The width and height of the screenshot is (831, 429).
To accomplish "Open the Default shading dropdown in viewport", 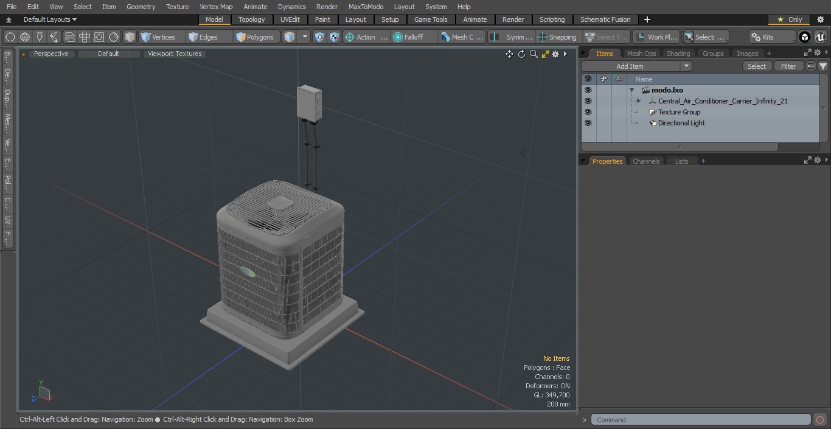I will pyautogui.click(x=109, y=54).
